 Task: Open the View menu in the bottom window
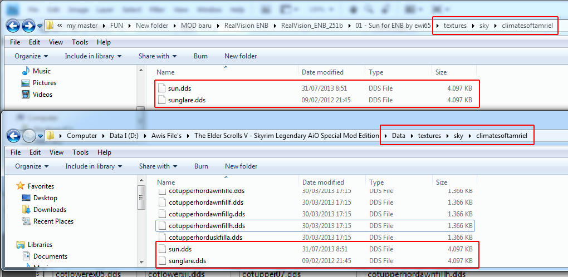point(56,152)
